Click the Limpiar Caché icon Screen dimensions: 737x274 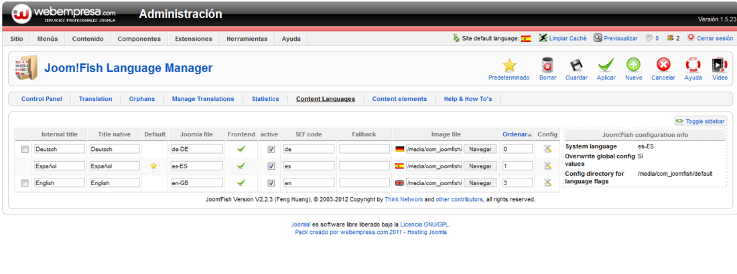543,38
